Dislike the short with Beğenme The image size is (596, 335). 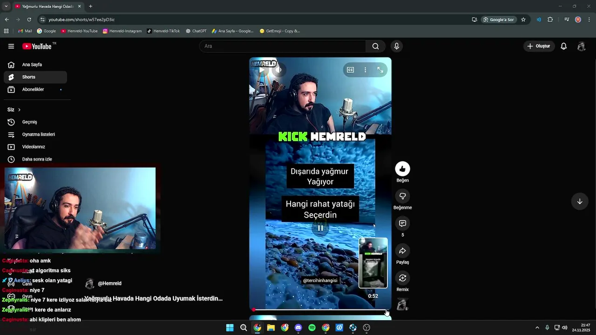(x=402, y=196)
